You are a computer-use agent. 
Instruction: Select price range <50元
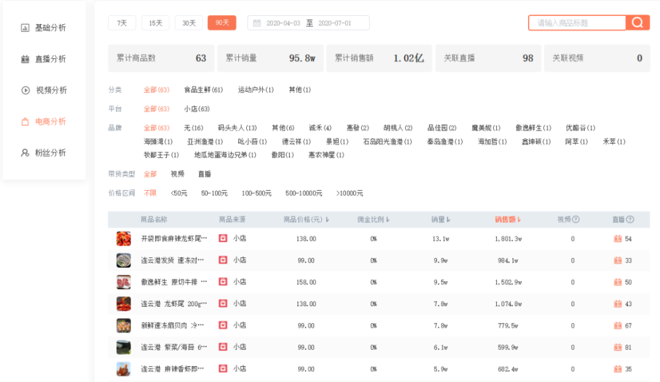tap(179, 193)
